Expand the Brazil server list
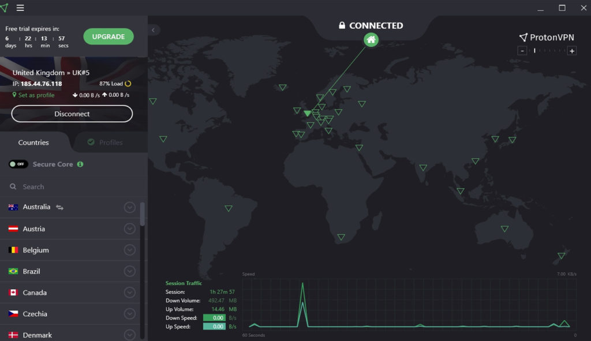Screen dimensions: 591x341 [x=129, y=271]
